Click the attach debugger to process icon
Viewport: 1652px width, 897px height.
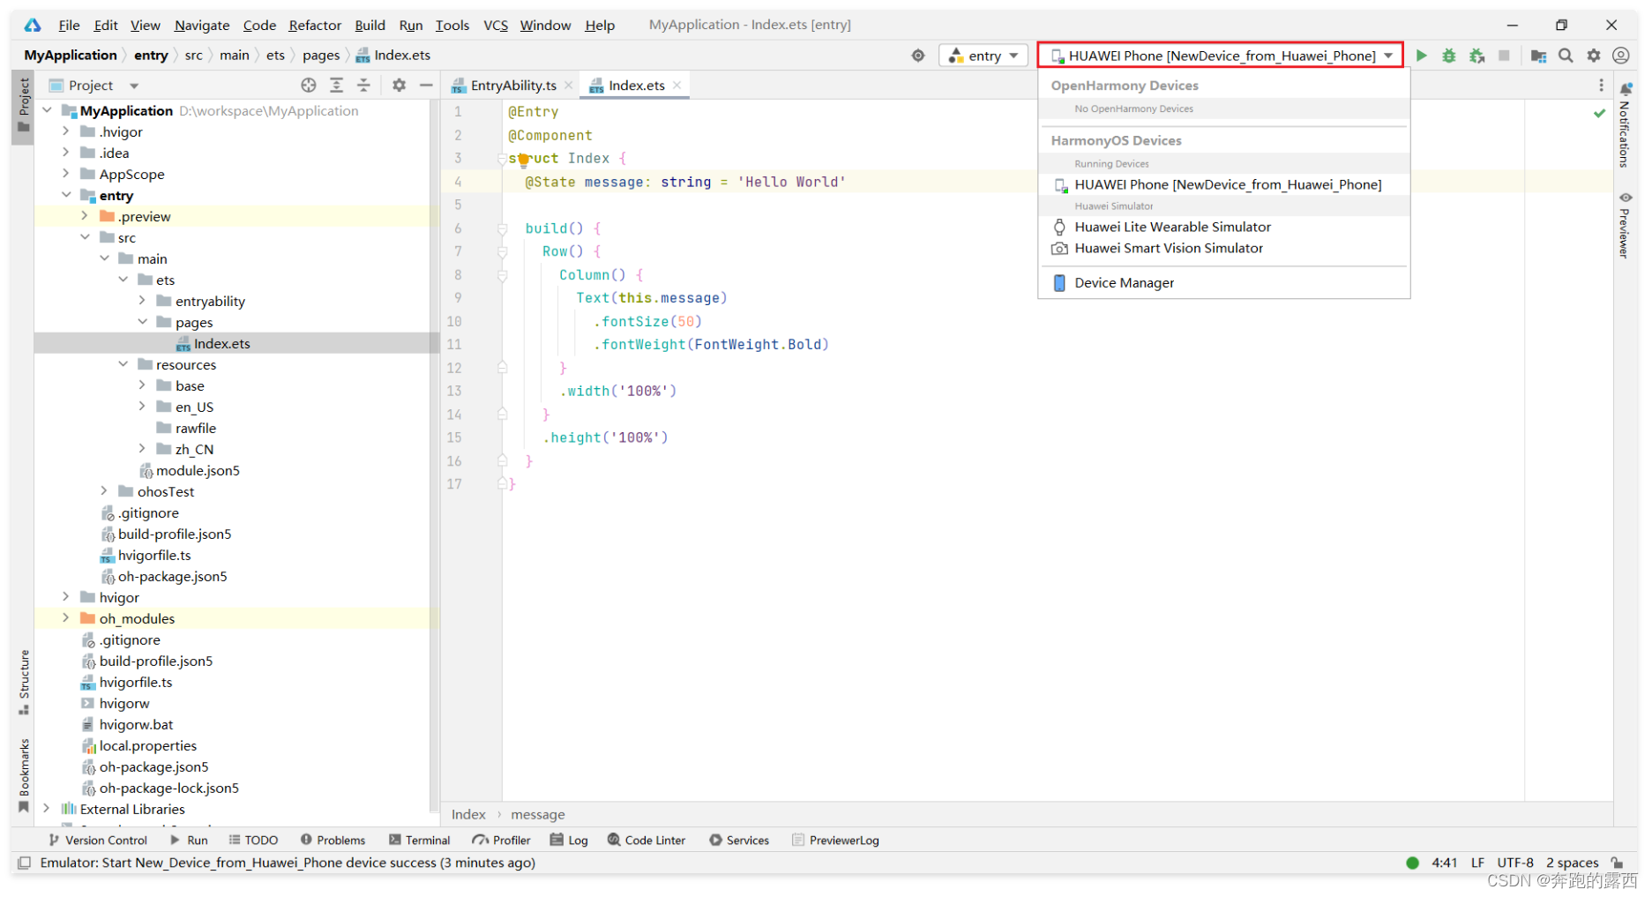click(1476, 56)
